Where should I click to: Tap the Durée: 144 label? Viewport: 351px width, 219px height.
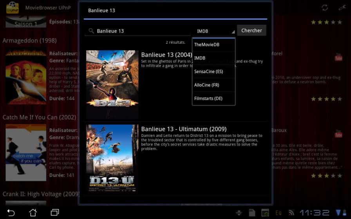click(x=62, y=99)
